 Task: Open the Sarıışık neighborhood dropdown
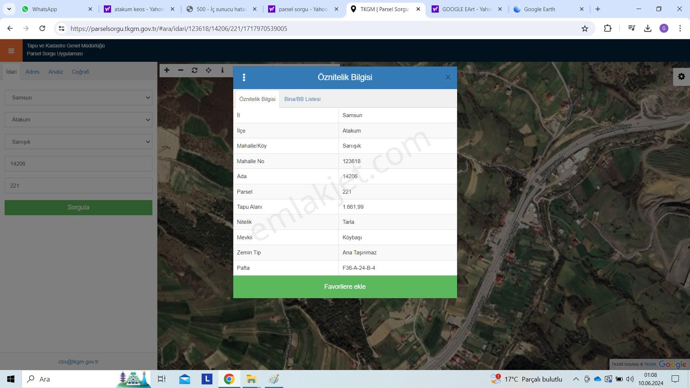coord(78,142)
